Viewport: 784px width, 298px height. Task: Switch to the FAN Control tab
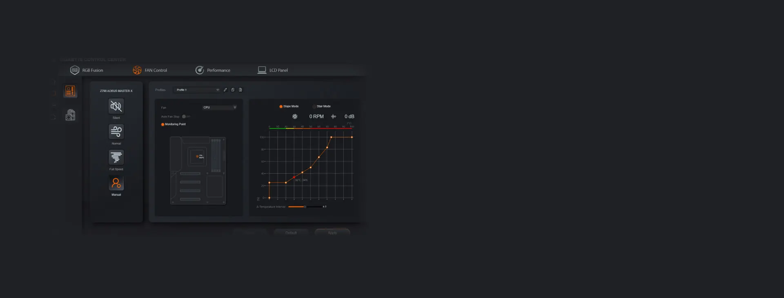coord(150,70)
